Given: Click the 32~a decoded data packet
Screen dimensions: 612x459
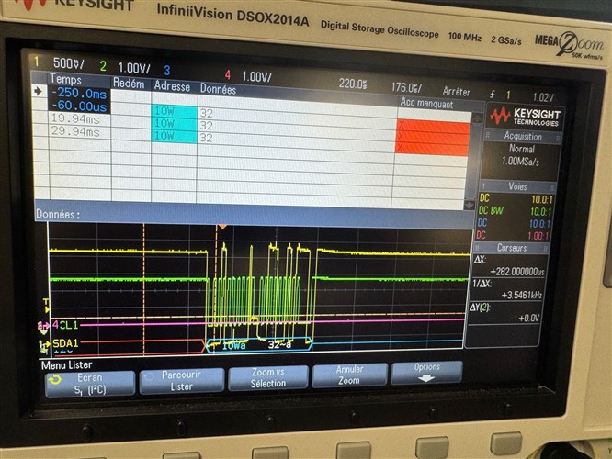Looking at the screenshot, I should [x=279, y=344].
